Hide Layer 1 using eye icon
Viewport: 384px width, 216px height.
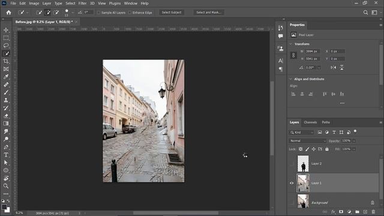click(x=292, y=183)
